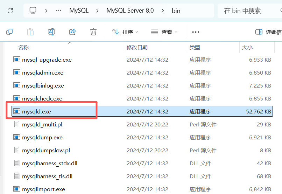Toggle the 详细信息 details pane

pyautogui.click(x=268, y=32)
